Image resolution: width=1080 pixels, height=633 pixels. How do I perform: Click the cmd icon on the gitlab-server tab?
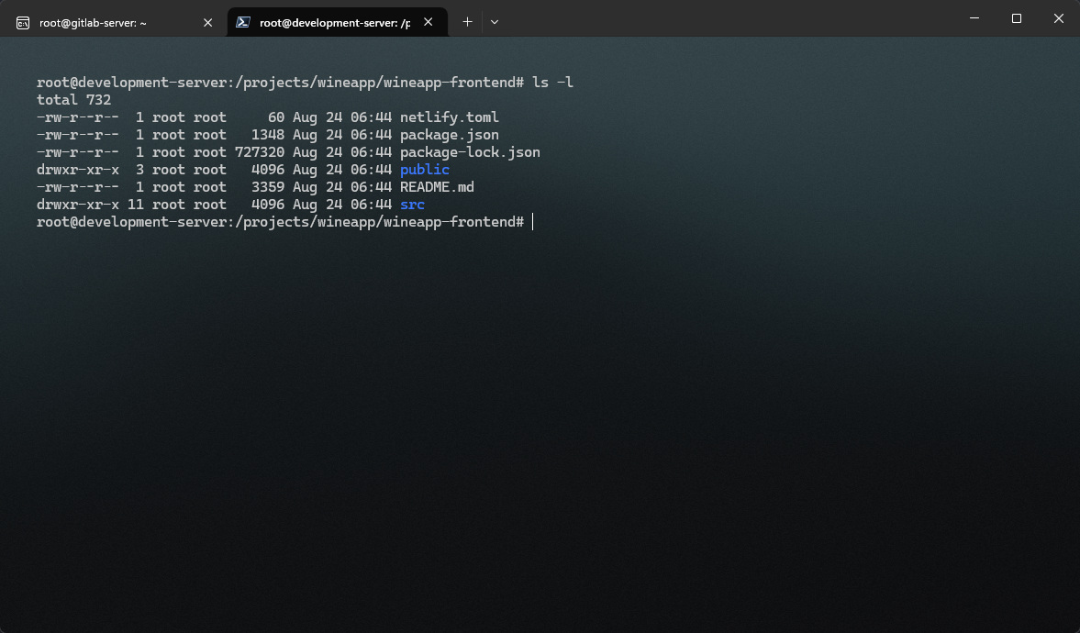click(23, 23)
